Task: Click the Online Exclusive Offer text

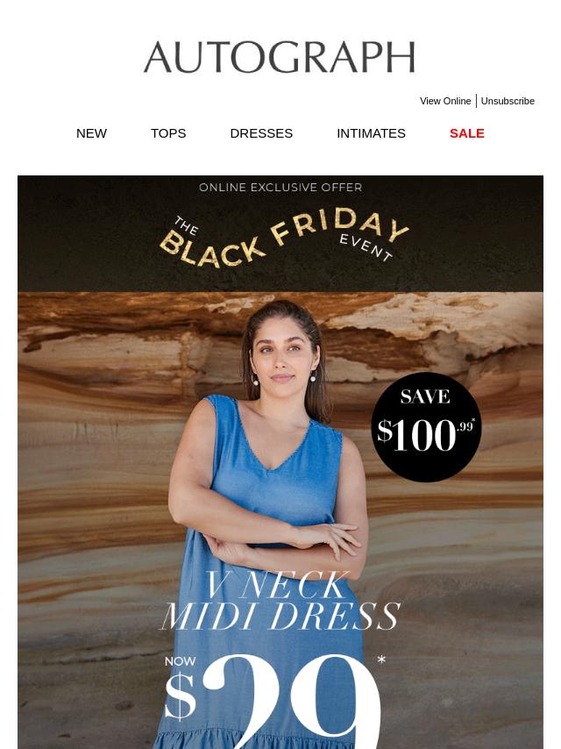Action: (x=280, y=188)
